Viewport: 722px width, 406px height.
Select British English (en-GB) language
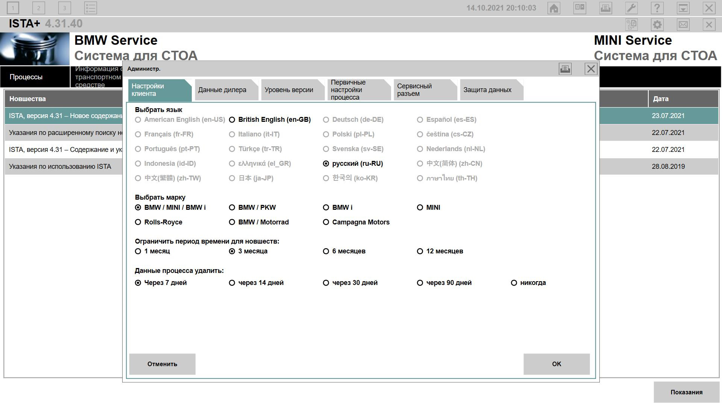(x=232, y=120)
